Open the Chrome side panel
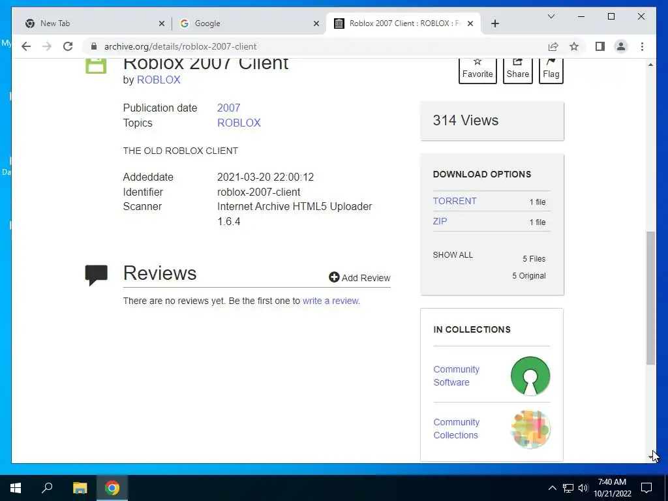Image resolution: width=668 pixels, height=501 pixels. coord(600,46)
